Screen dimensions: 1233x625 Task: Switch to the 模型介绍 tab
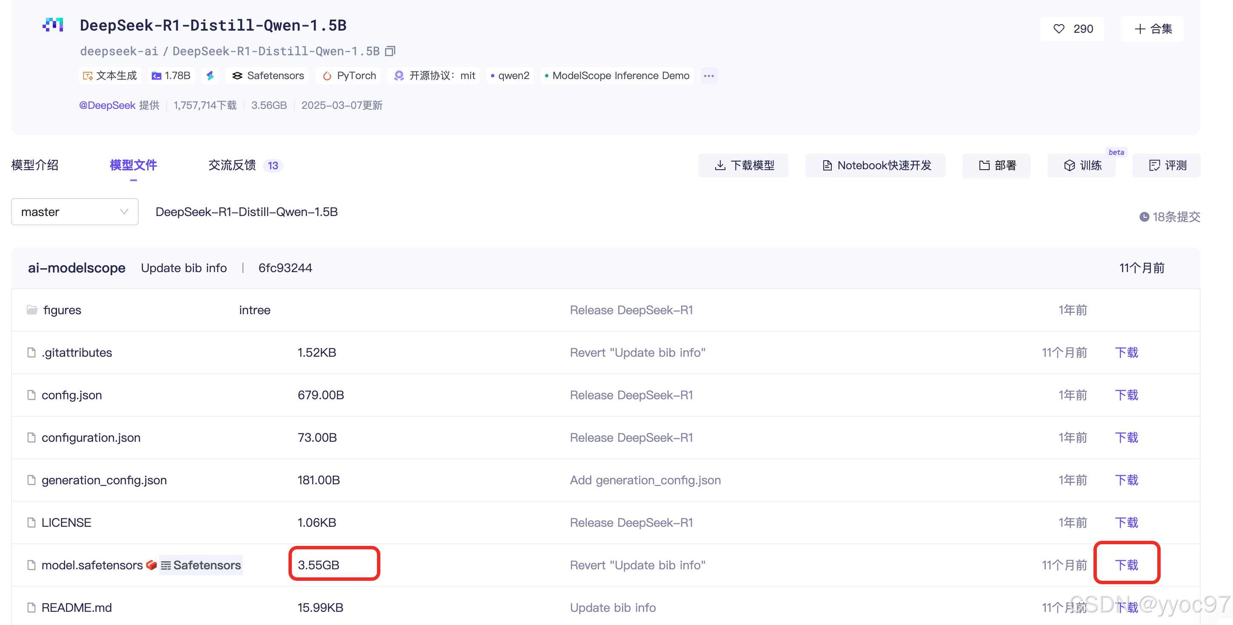click(x=34, y=165)
